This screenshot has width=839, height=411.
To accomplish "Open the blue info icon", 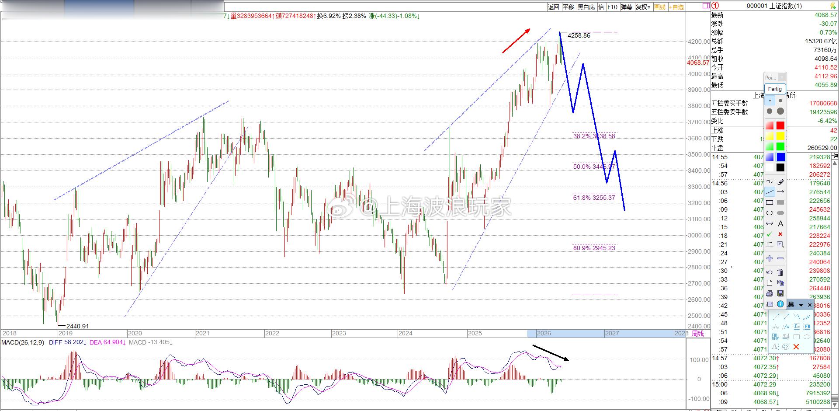I will point(780,304).
